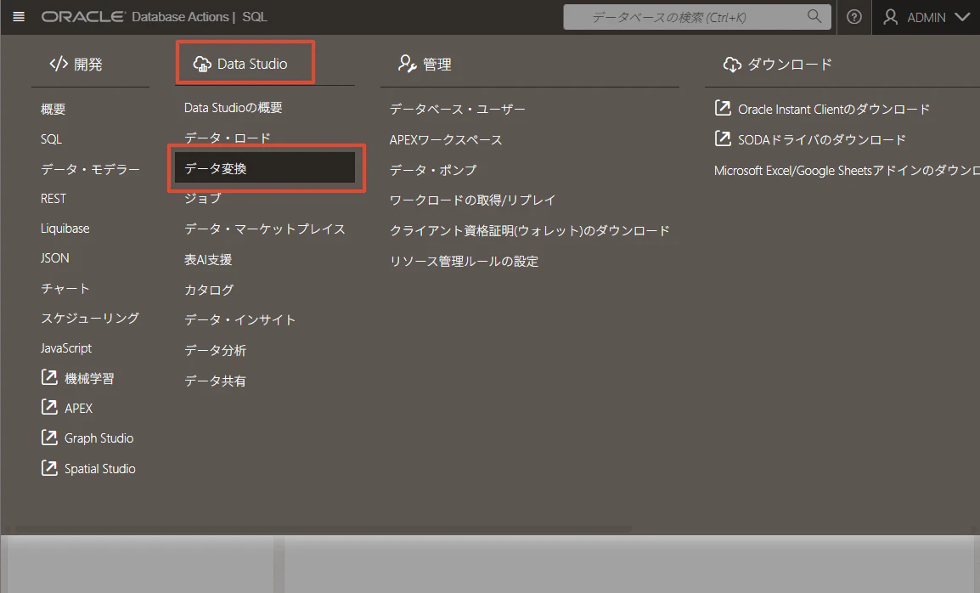Open データ・ポンプ
980x593 pixels.
[x=433, y=170]
